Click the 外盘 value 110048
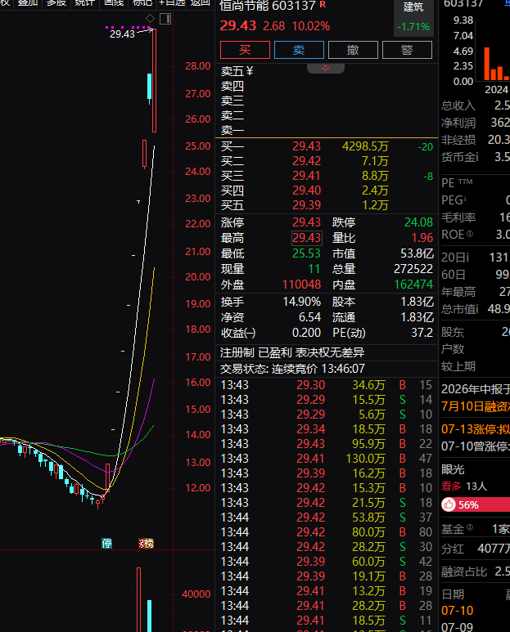This screenshot has width=510, height=632. [x=301, y=285]
